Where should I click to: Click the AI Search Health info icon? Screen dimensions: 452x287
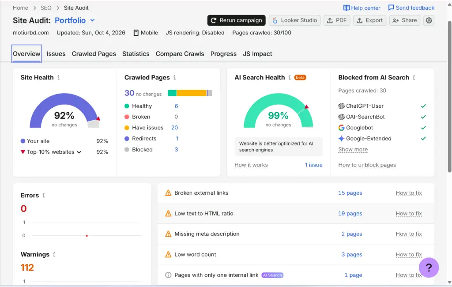290,78
